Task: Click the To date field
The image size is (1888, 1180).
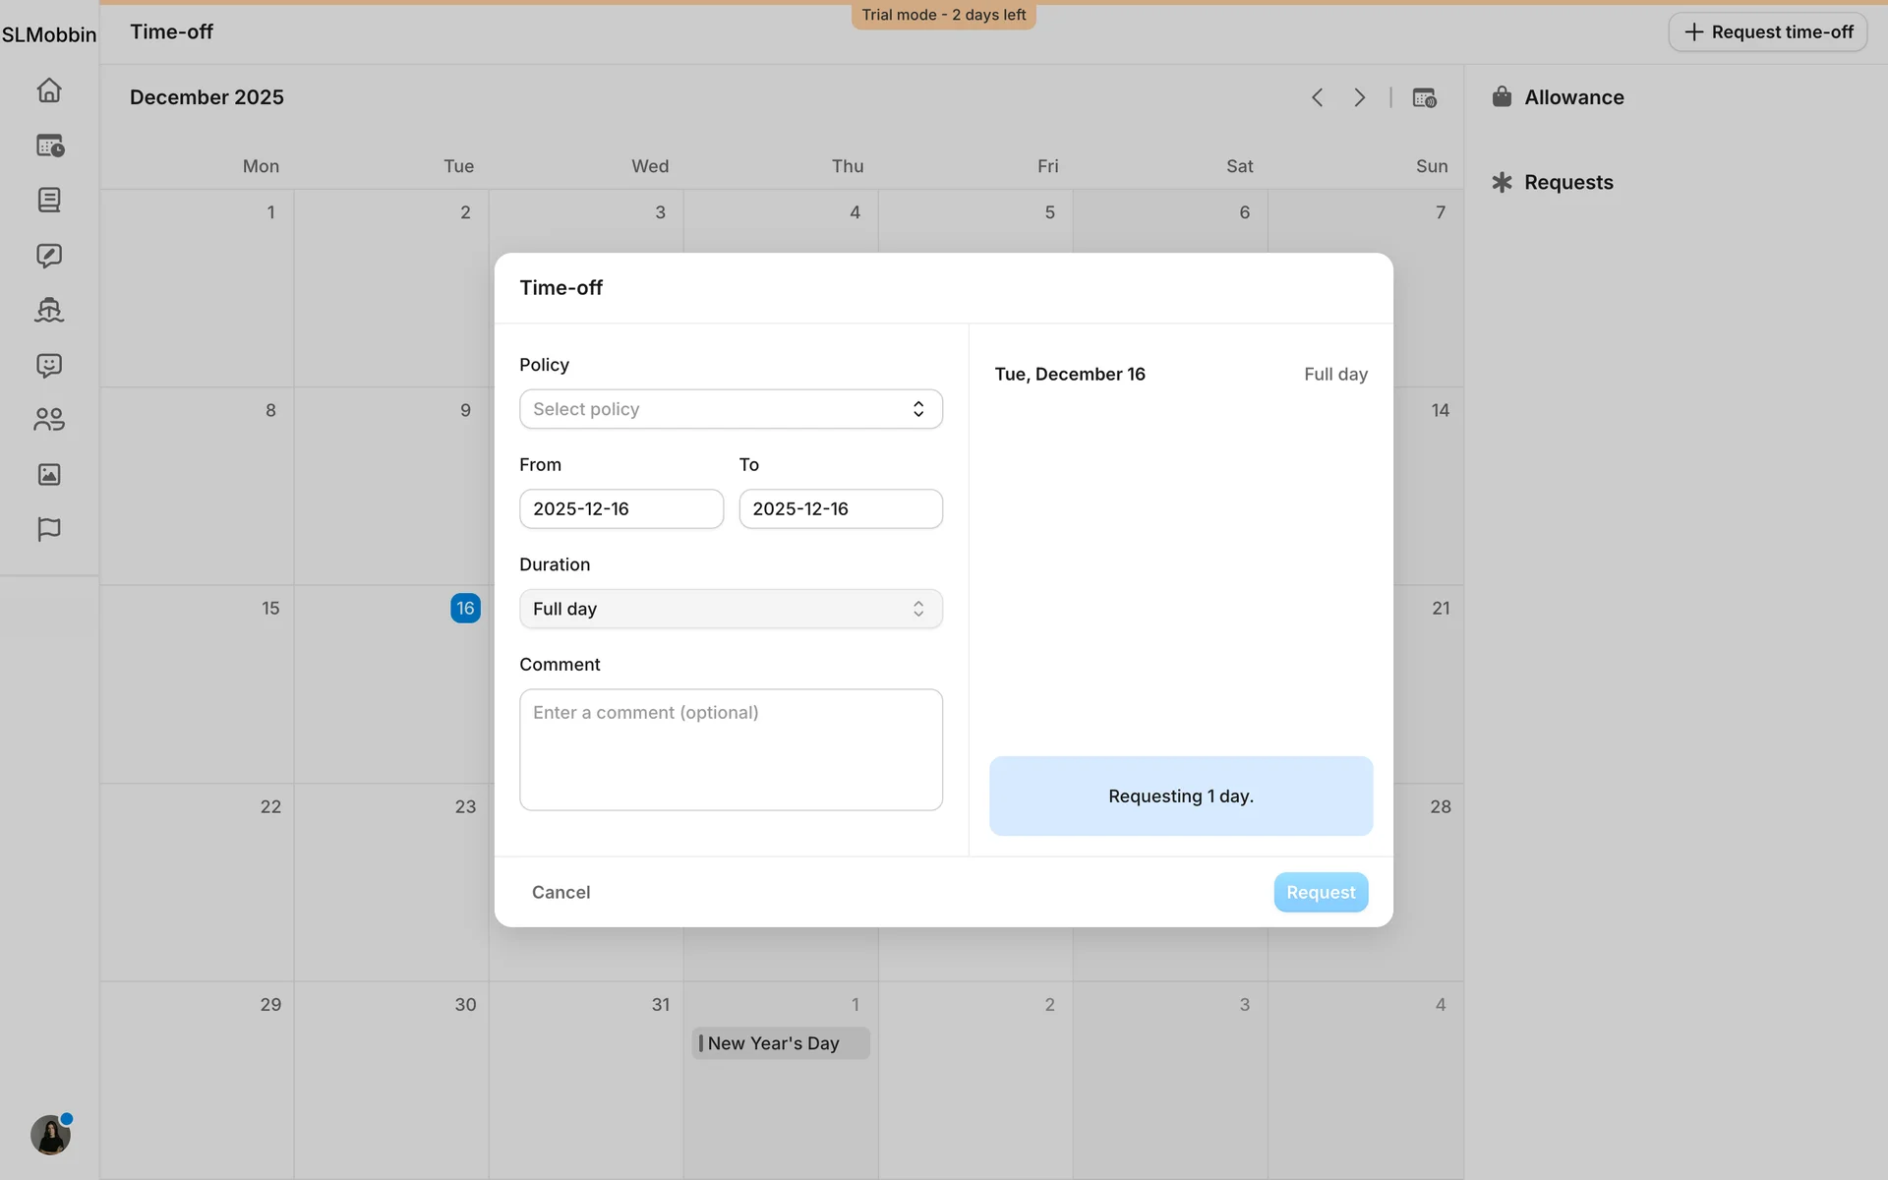Action: pyautogui.click(x=840, y=508)
